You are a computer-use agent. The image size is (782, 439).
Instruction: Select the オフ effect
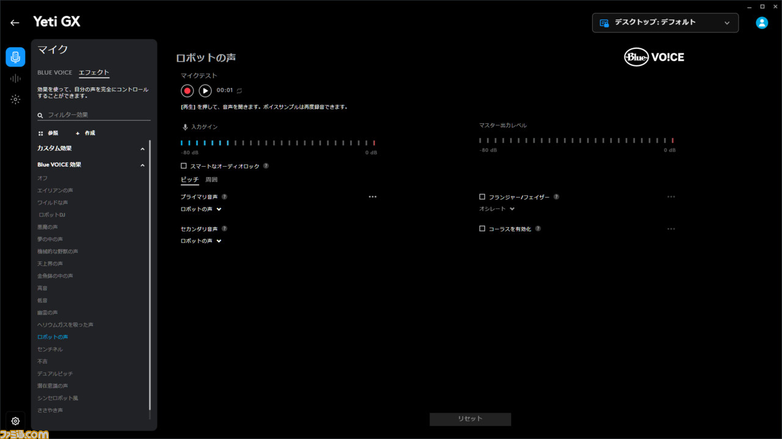tap(42, 178)
